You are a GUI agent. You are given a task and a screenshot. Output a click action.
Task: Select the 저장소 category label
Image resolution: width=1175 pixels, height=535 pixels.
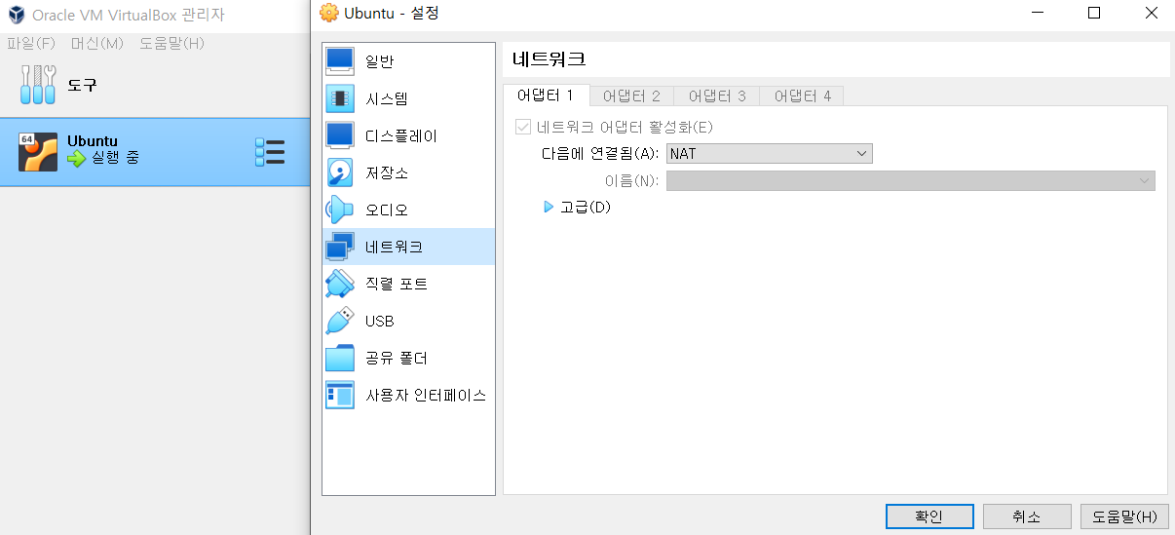click(386, 172)
